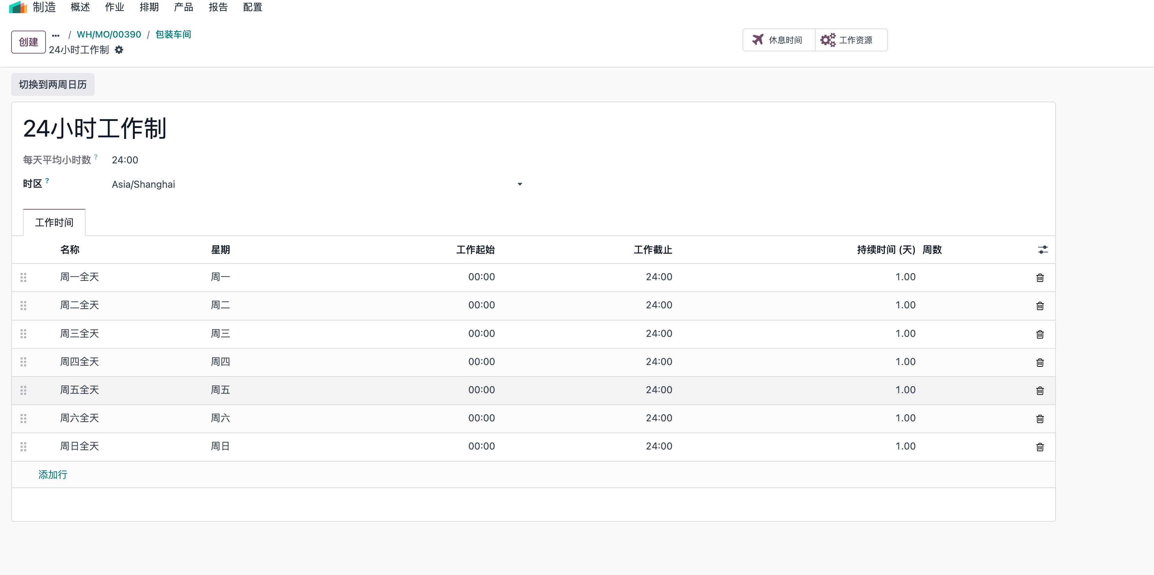
Task: Click the 周六 weekday cell
Action: click(221, 418)
